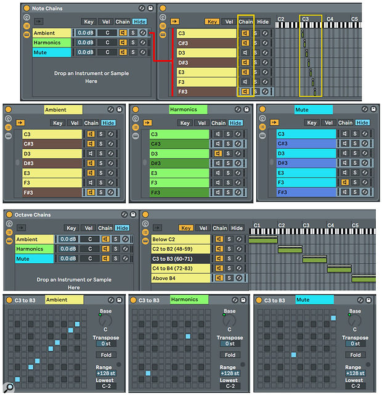The width and height of the screenshot is (382, 397).
Task: Click Fold in C3 to B3 Harmonics device
Action: (x=230, y=355)
